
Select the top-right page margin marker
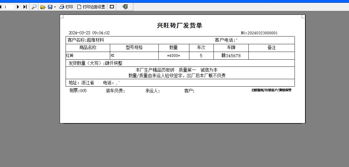pos(303,16)
